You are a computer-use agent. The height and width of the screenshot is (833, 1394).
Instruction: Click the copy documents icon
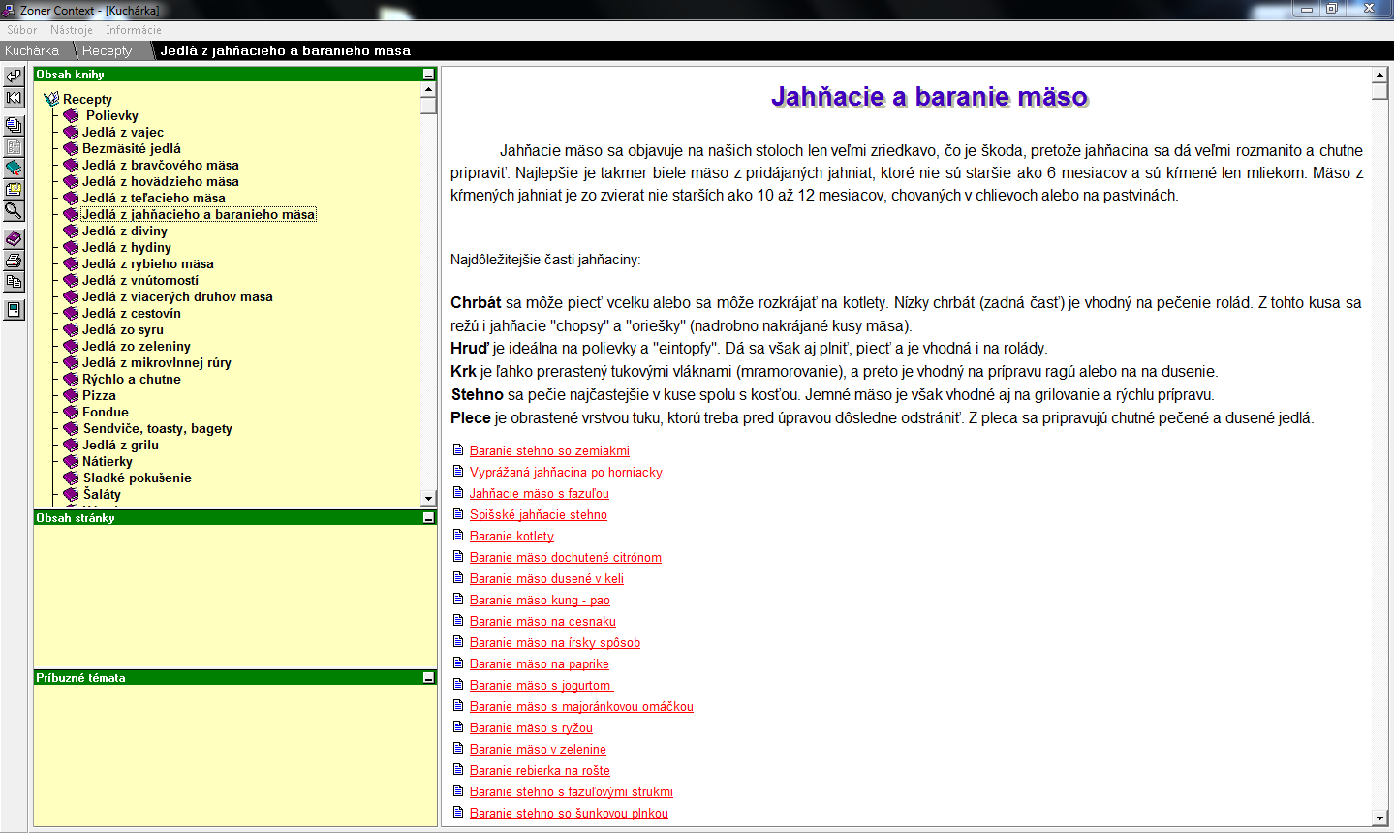[x=14, y=282]
